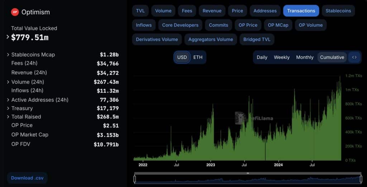The image size is (367, 187).
Task: Click the 2022 label on chart axis
Action: coord(143,165)
